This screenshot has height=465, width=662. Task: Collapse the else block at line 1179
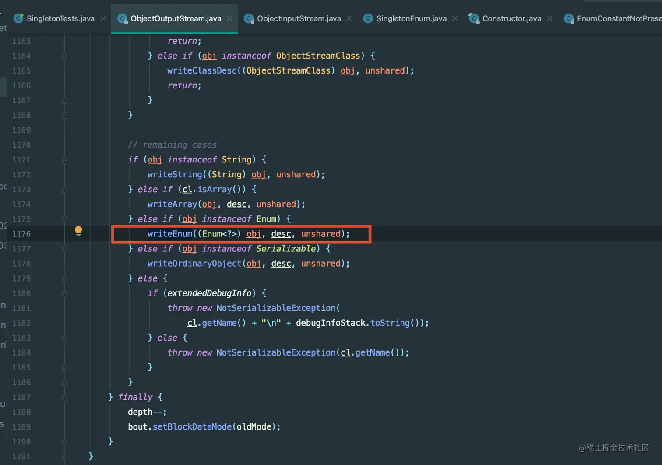[x=64, y=279]
